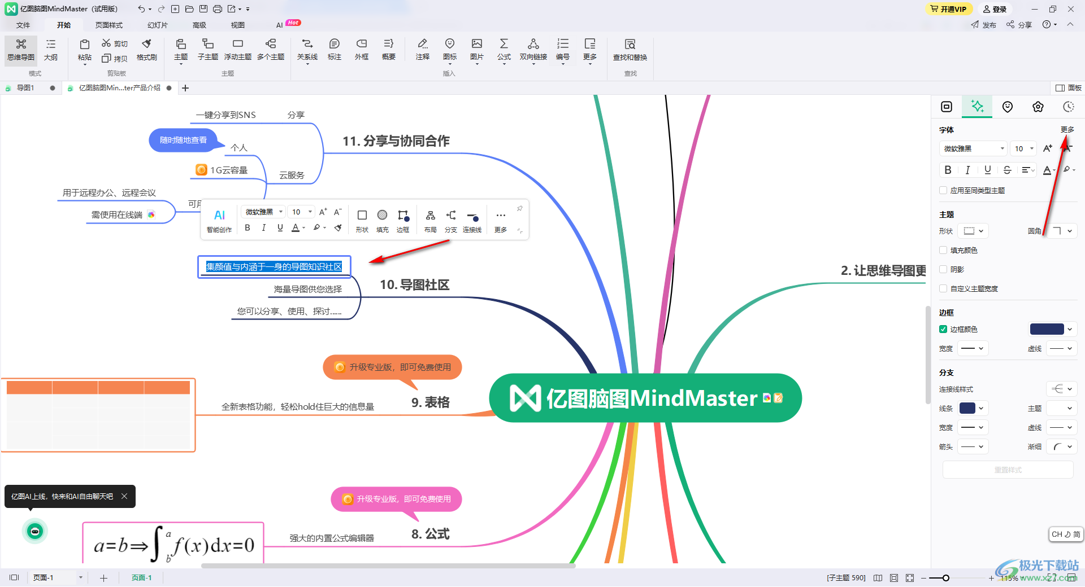Screen dimensions: 1085x587
Task: Click 更多 in the font section
Action: pos(1067,129)
